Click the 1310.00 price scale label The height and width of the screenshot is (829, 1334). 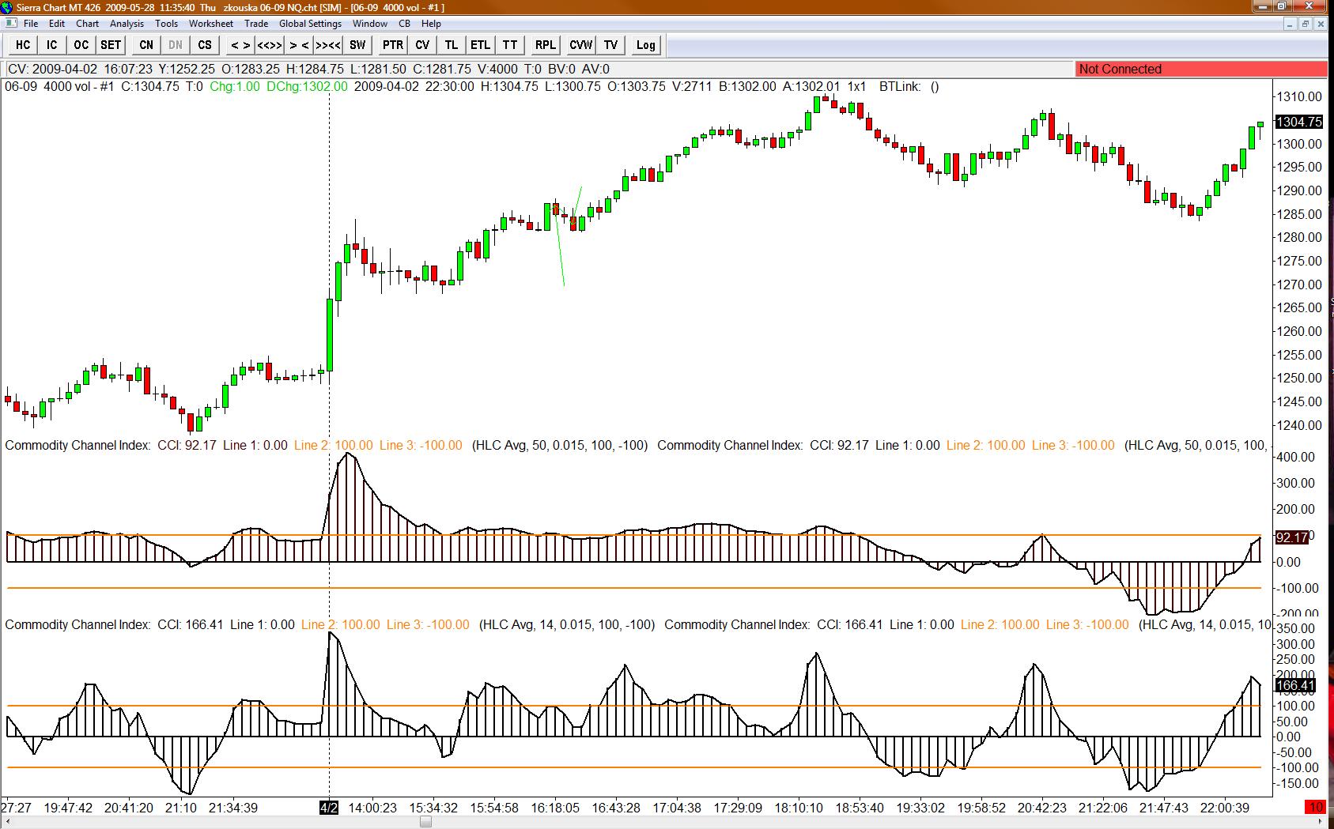click(x=1298, y=96)
